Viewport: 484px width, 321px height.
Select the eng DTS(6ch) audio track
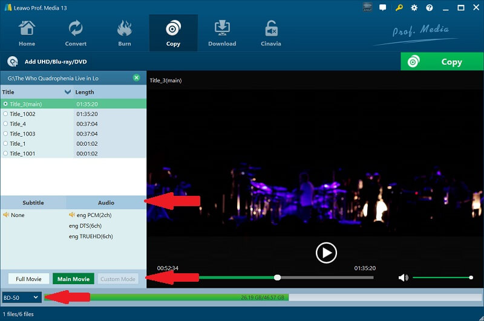[x=85, y=225]
